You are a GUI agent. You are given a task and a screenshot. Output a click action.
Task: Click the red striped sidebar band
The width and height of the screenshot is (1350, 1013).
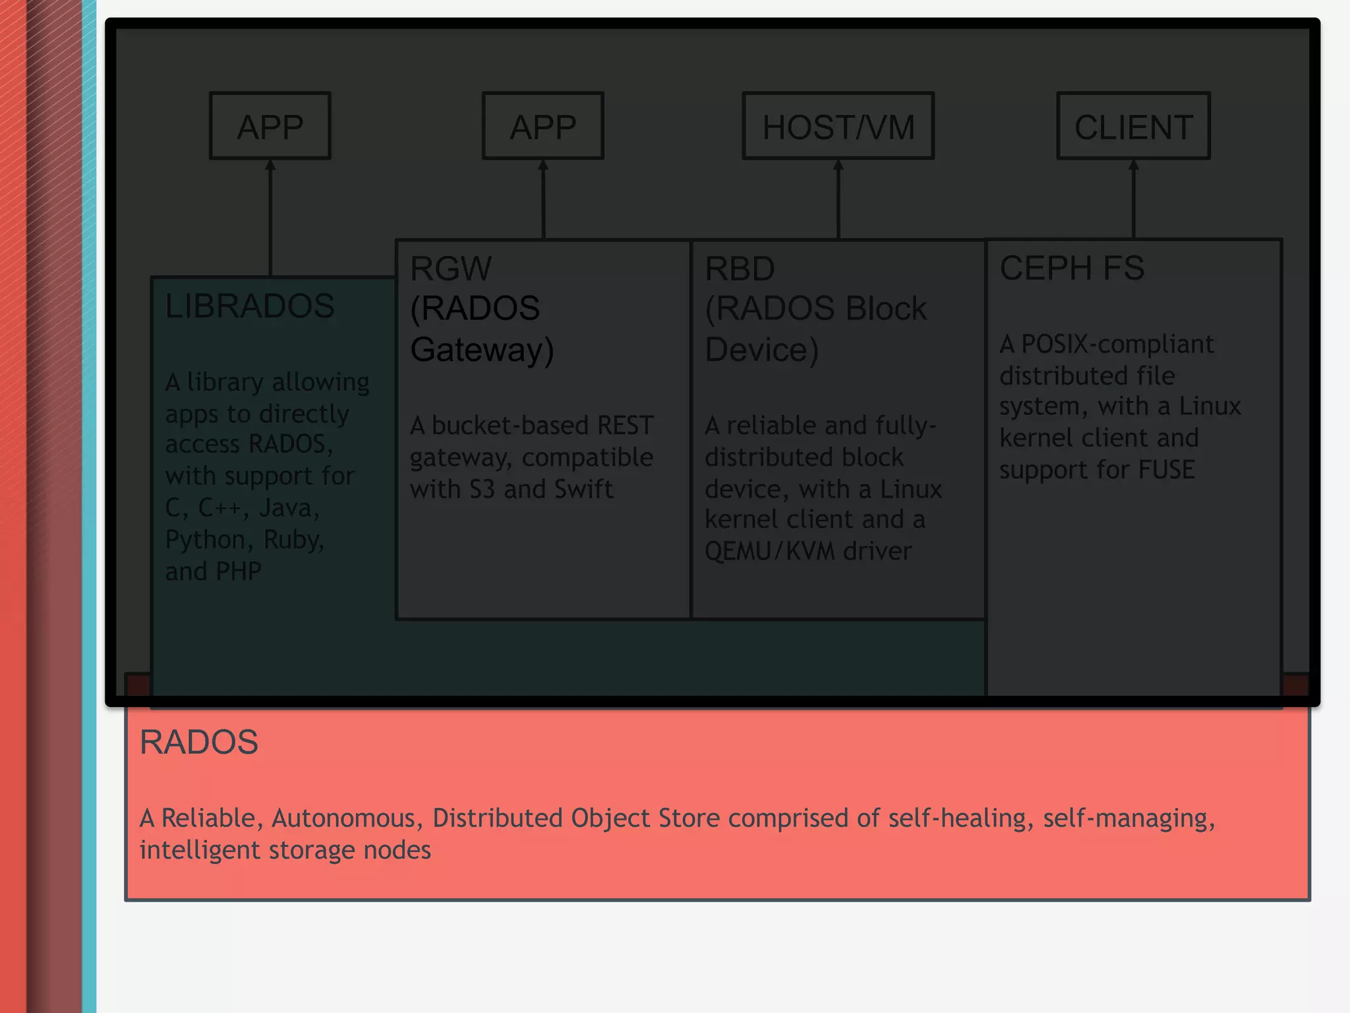(x=13, y=506)
